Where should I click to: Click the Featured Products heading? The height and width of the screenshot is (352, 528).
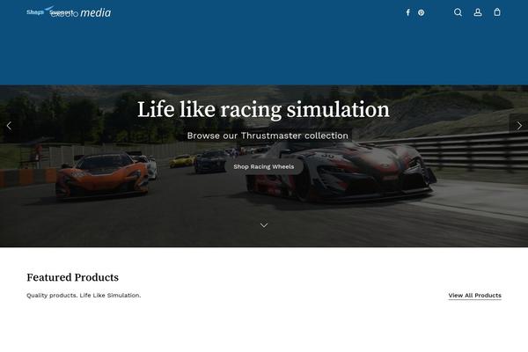72,277
